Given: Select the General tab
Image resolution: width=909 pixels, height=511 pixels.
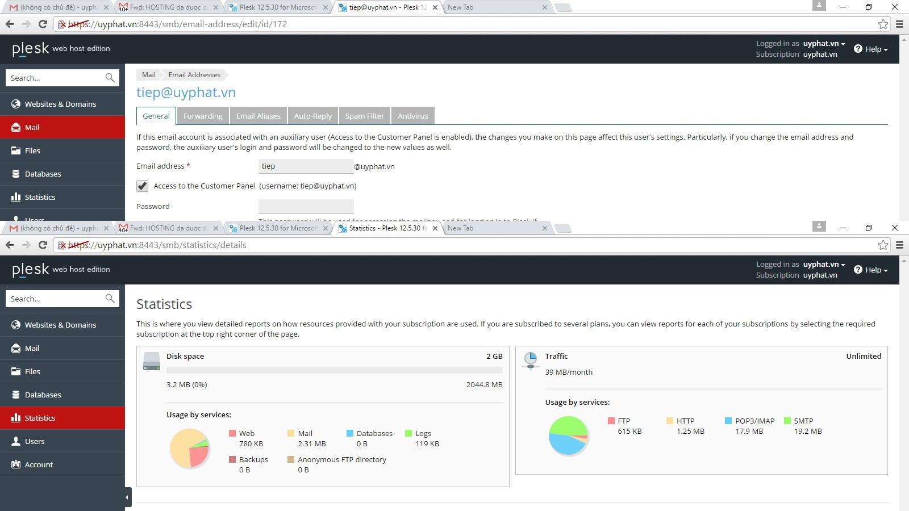Looking at the screenshot, I should tap(156, 116).
